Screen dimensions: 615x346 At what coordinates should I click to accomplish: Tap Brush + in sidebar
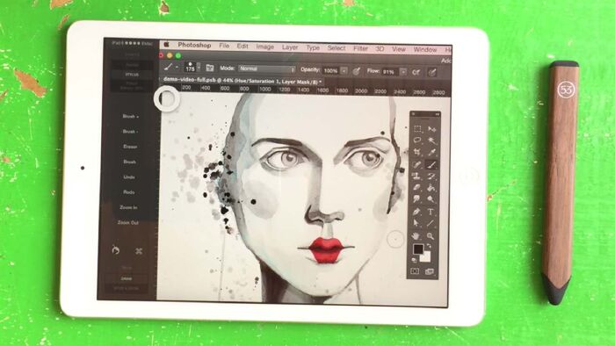pos(130,117)
